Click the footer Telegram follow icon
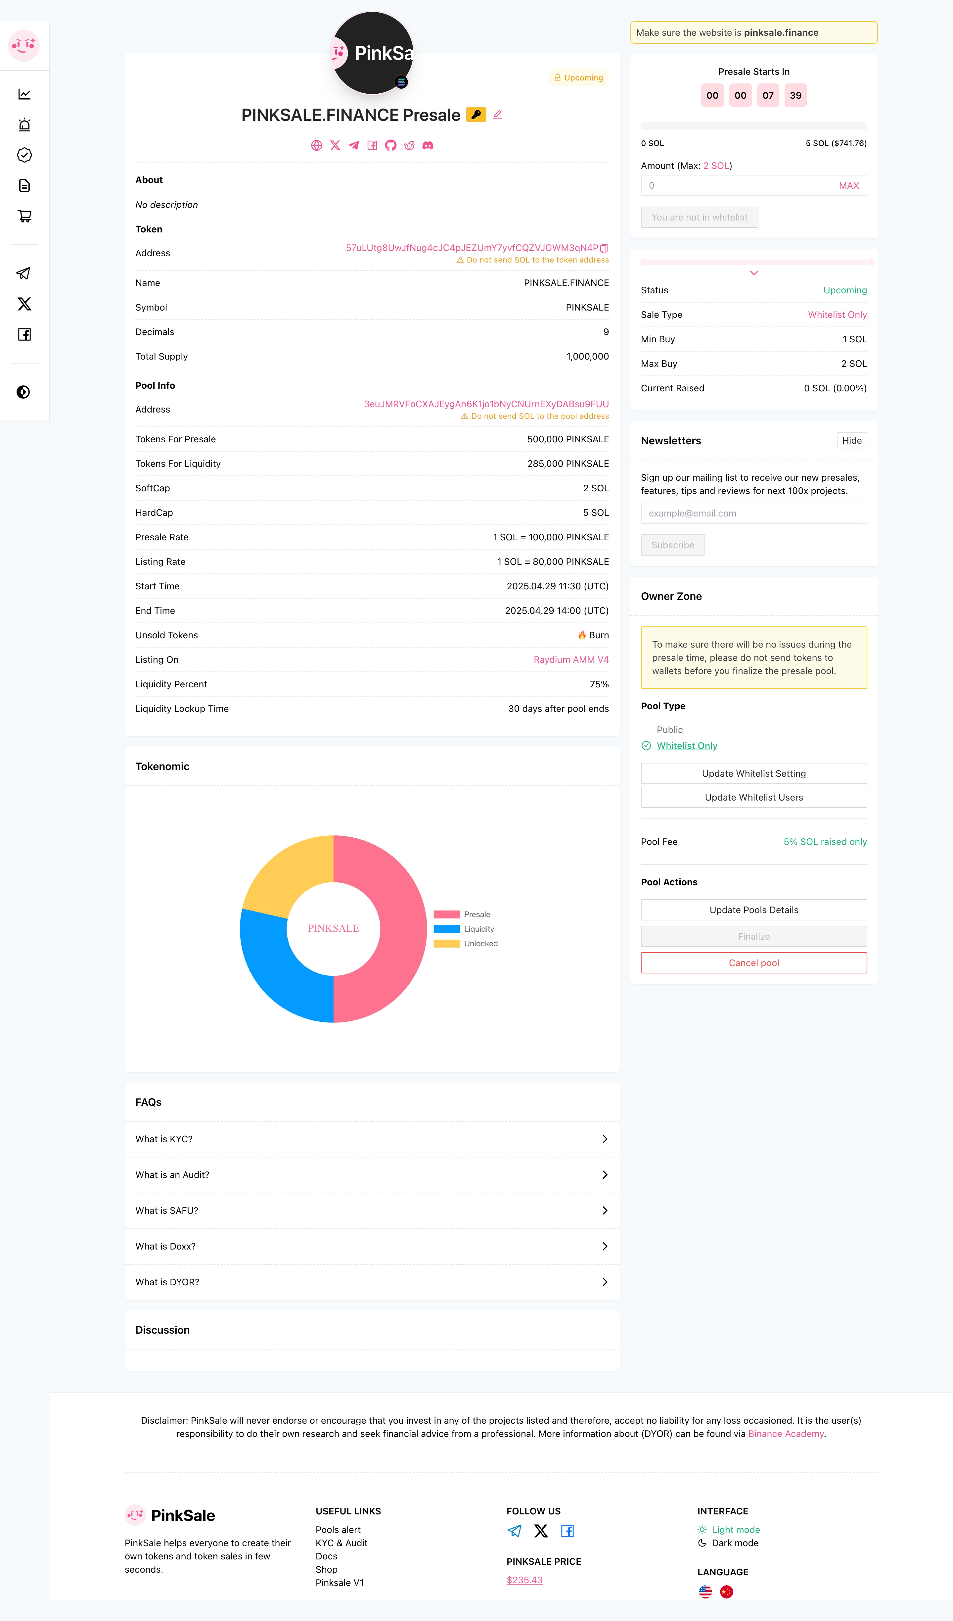The image size is (953, 1621). pyautogui.click(x=515, y=1531)
